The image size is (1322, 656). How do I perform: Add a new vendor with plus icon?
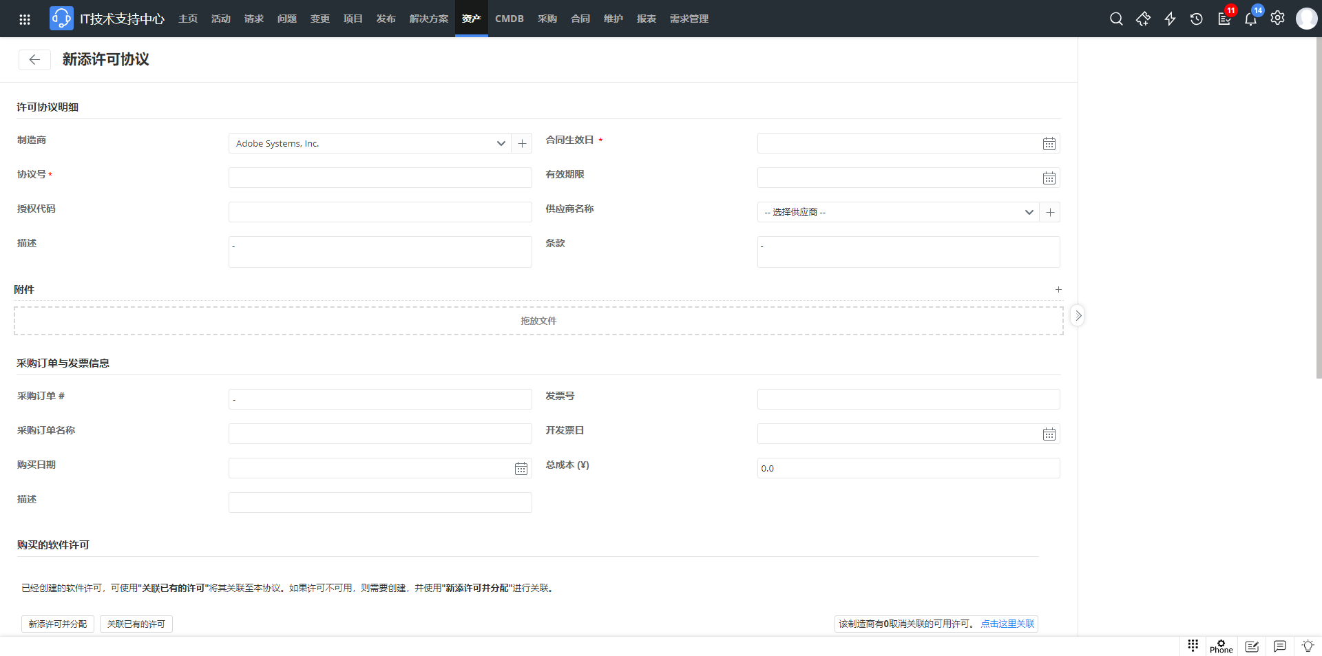coord(1050,212)
